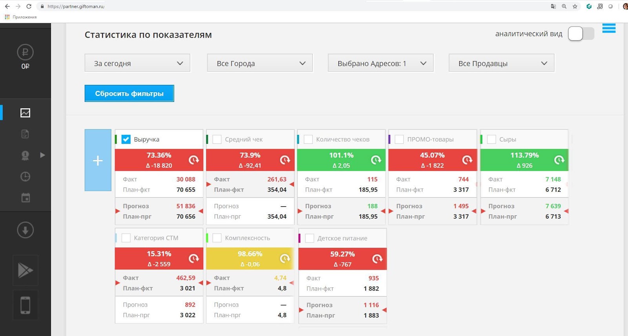
Task: Click Количество чеков forecast value 188
Action: tap(372, 206)
